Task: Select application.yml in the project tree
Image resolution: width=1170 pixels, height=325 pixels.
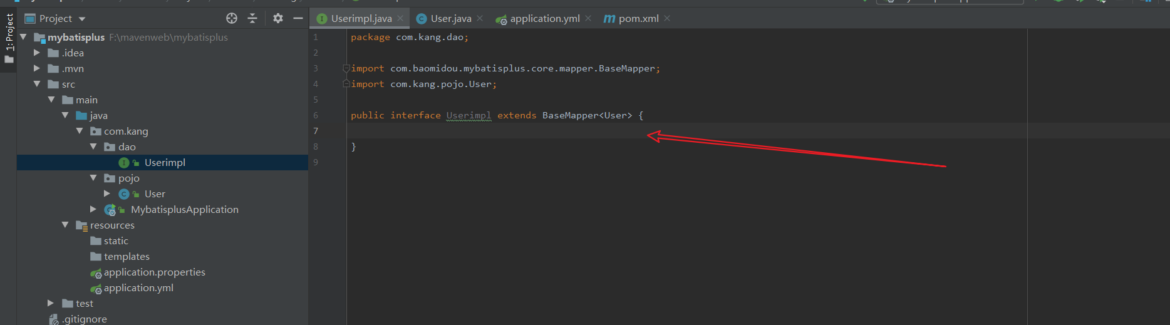Action: (138, 287)
